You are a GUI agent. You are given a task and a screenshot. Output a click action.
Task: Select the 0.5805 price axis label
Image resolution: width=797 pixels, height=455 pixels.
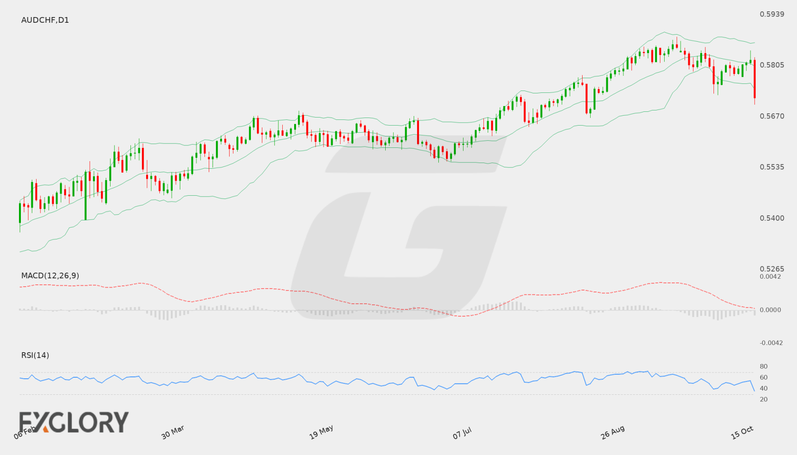tap(772, 65)
